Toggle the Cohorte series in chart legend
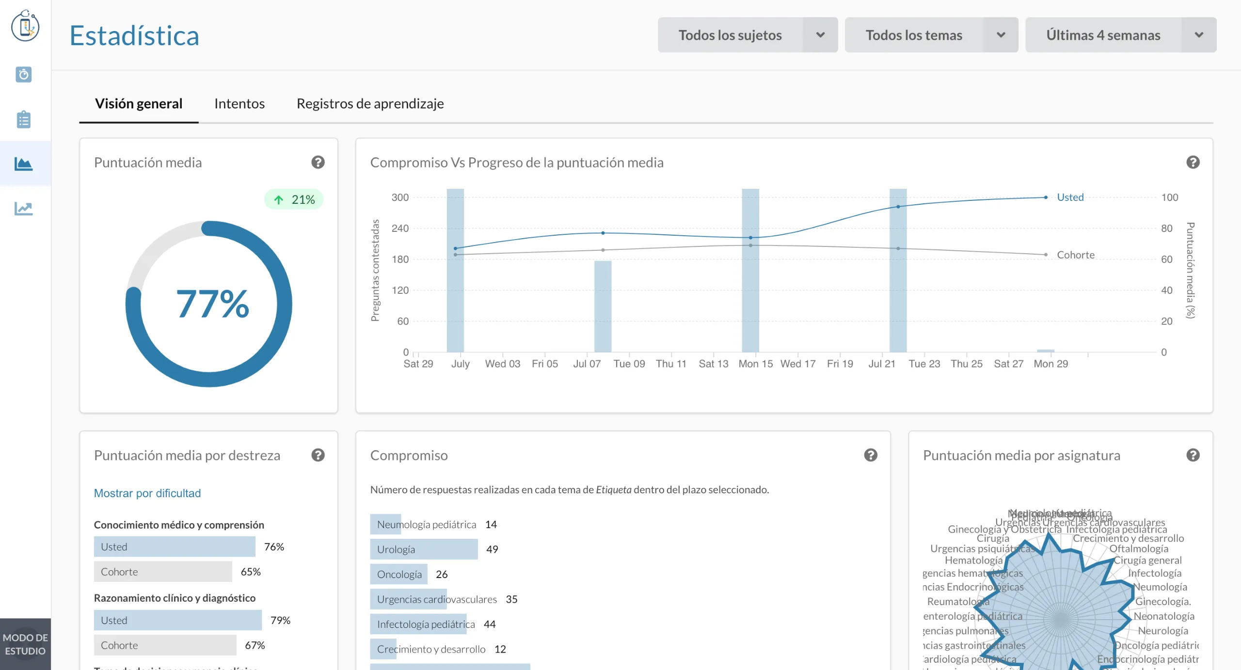The image size is (1241, 670). pyautogui.click(x=1075, y=255)
